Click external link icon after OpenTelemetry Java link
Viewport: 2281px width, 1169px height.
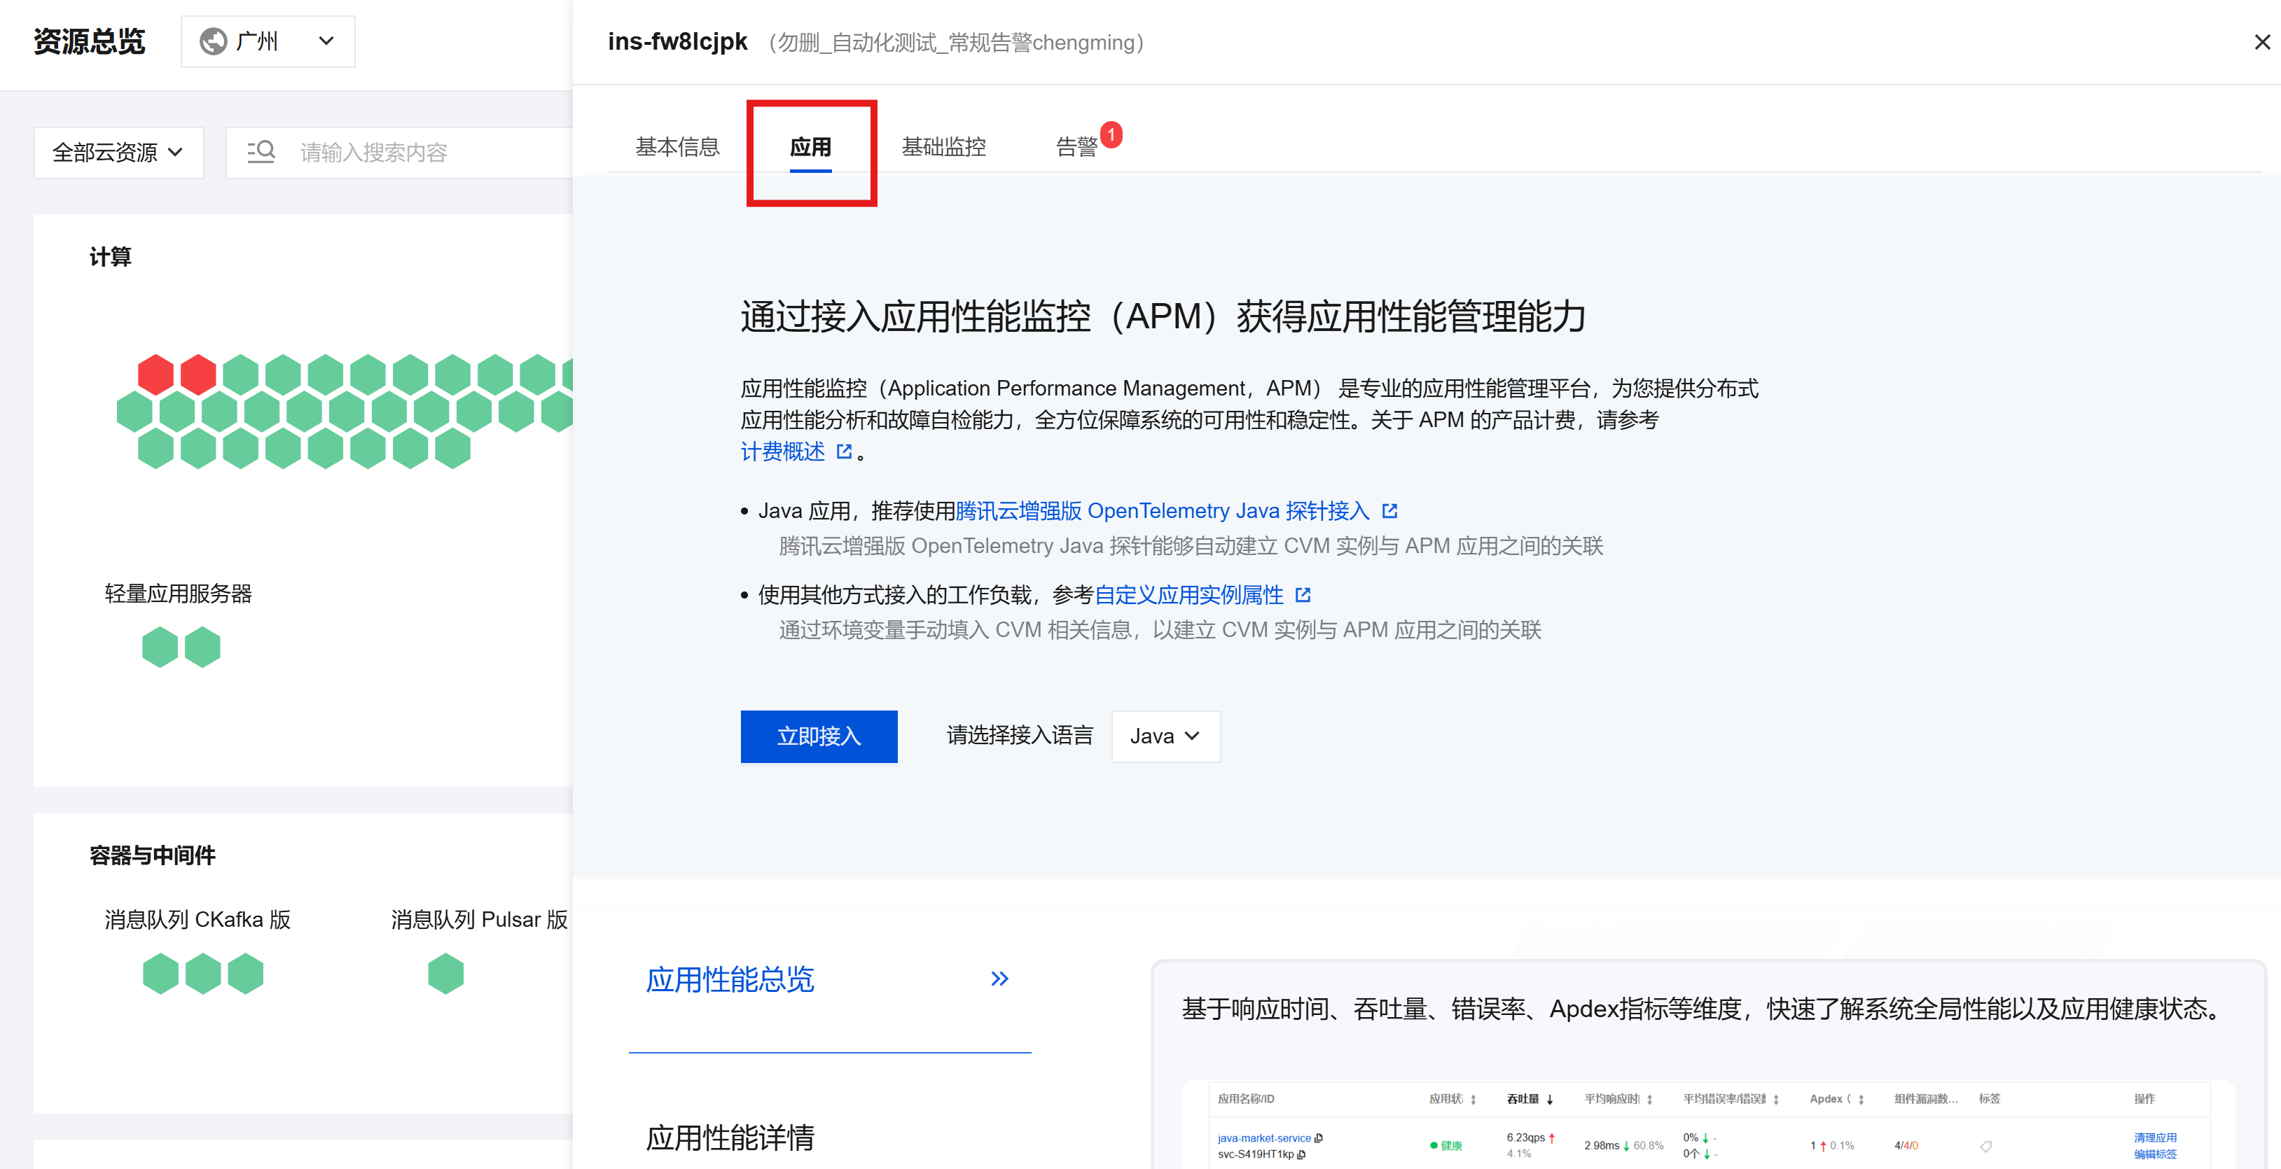click(1389, 510)
